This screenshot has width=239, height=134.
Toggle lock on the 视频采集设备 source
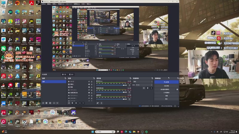(x=92, y=93)
